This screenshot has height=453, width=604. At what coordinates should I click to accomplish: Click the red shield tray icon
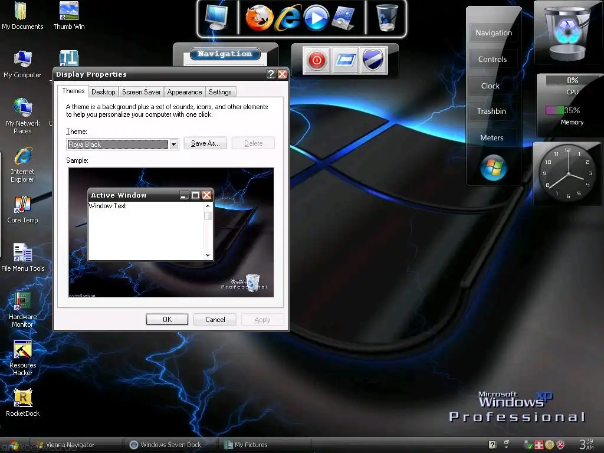[560, 445]
